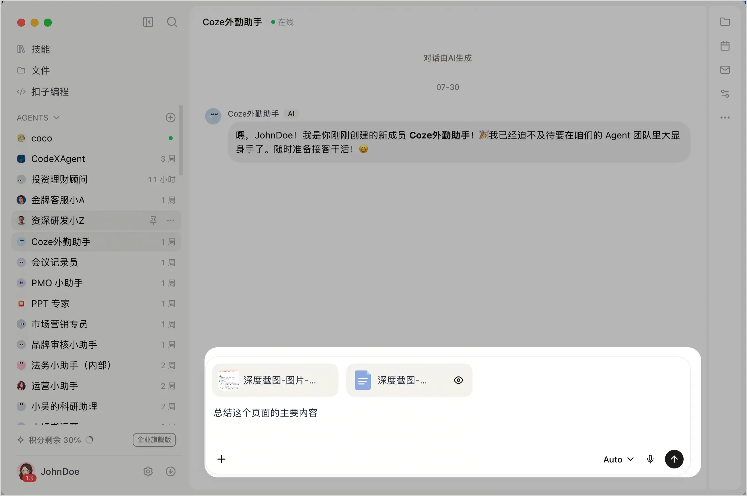Click the coco agent avatar icon
Viewport: 747px width, 496px height.
[x=21, y=138]
